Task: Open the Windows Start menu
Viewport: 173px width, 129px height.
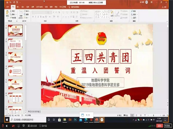Action: (7, 120)
